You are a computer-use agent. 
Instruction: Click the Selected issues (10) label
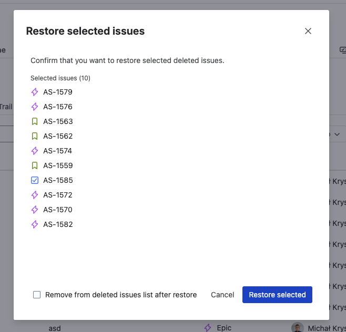(60, 78)
